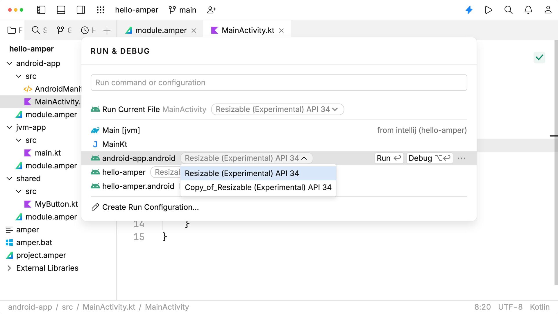Switch to the Files sidebar tab
The height and width of the screenshot is (314, 558).
15,30
